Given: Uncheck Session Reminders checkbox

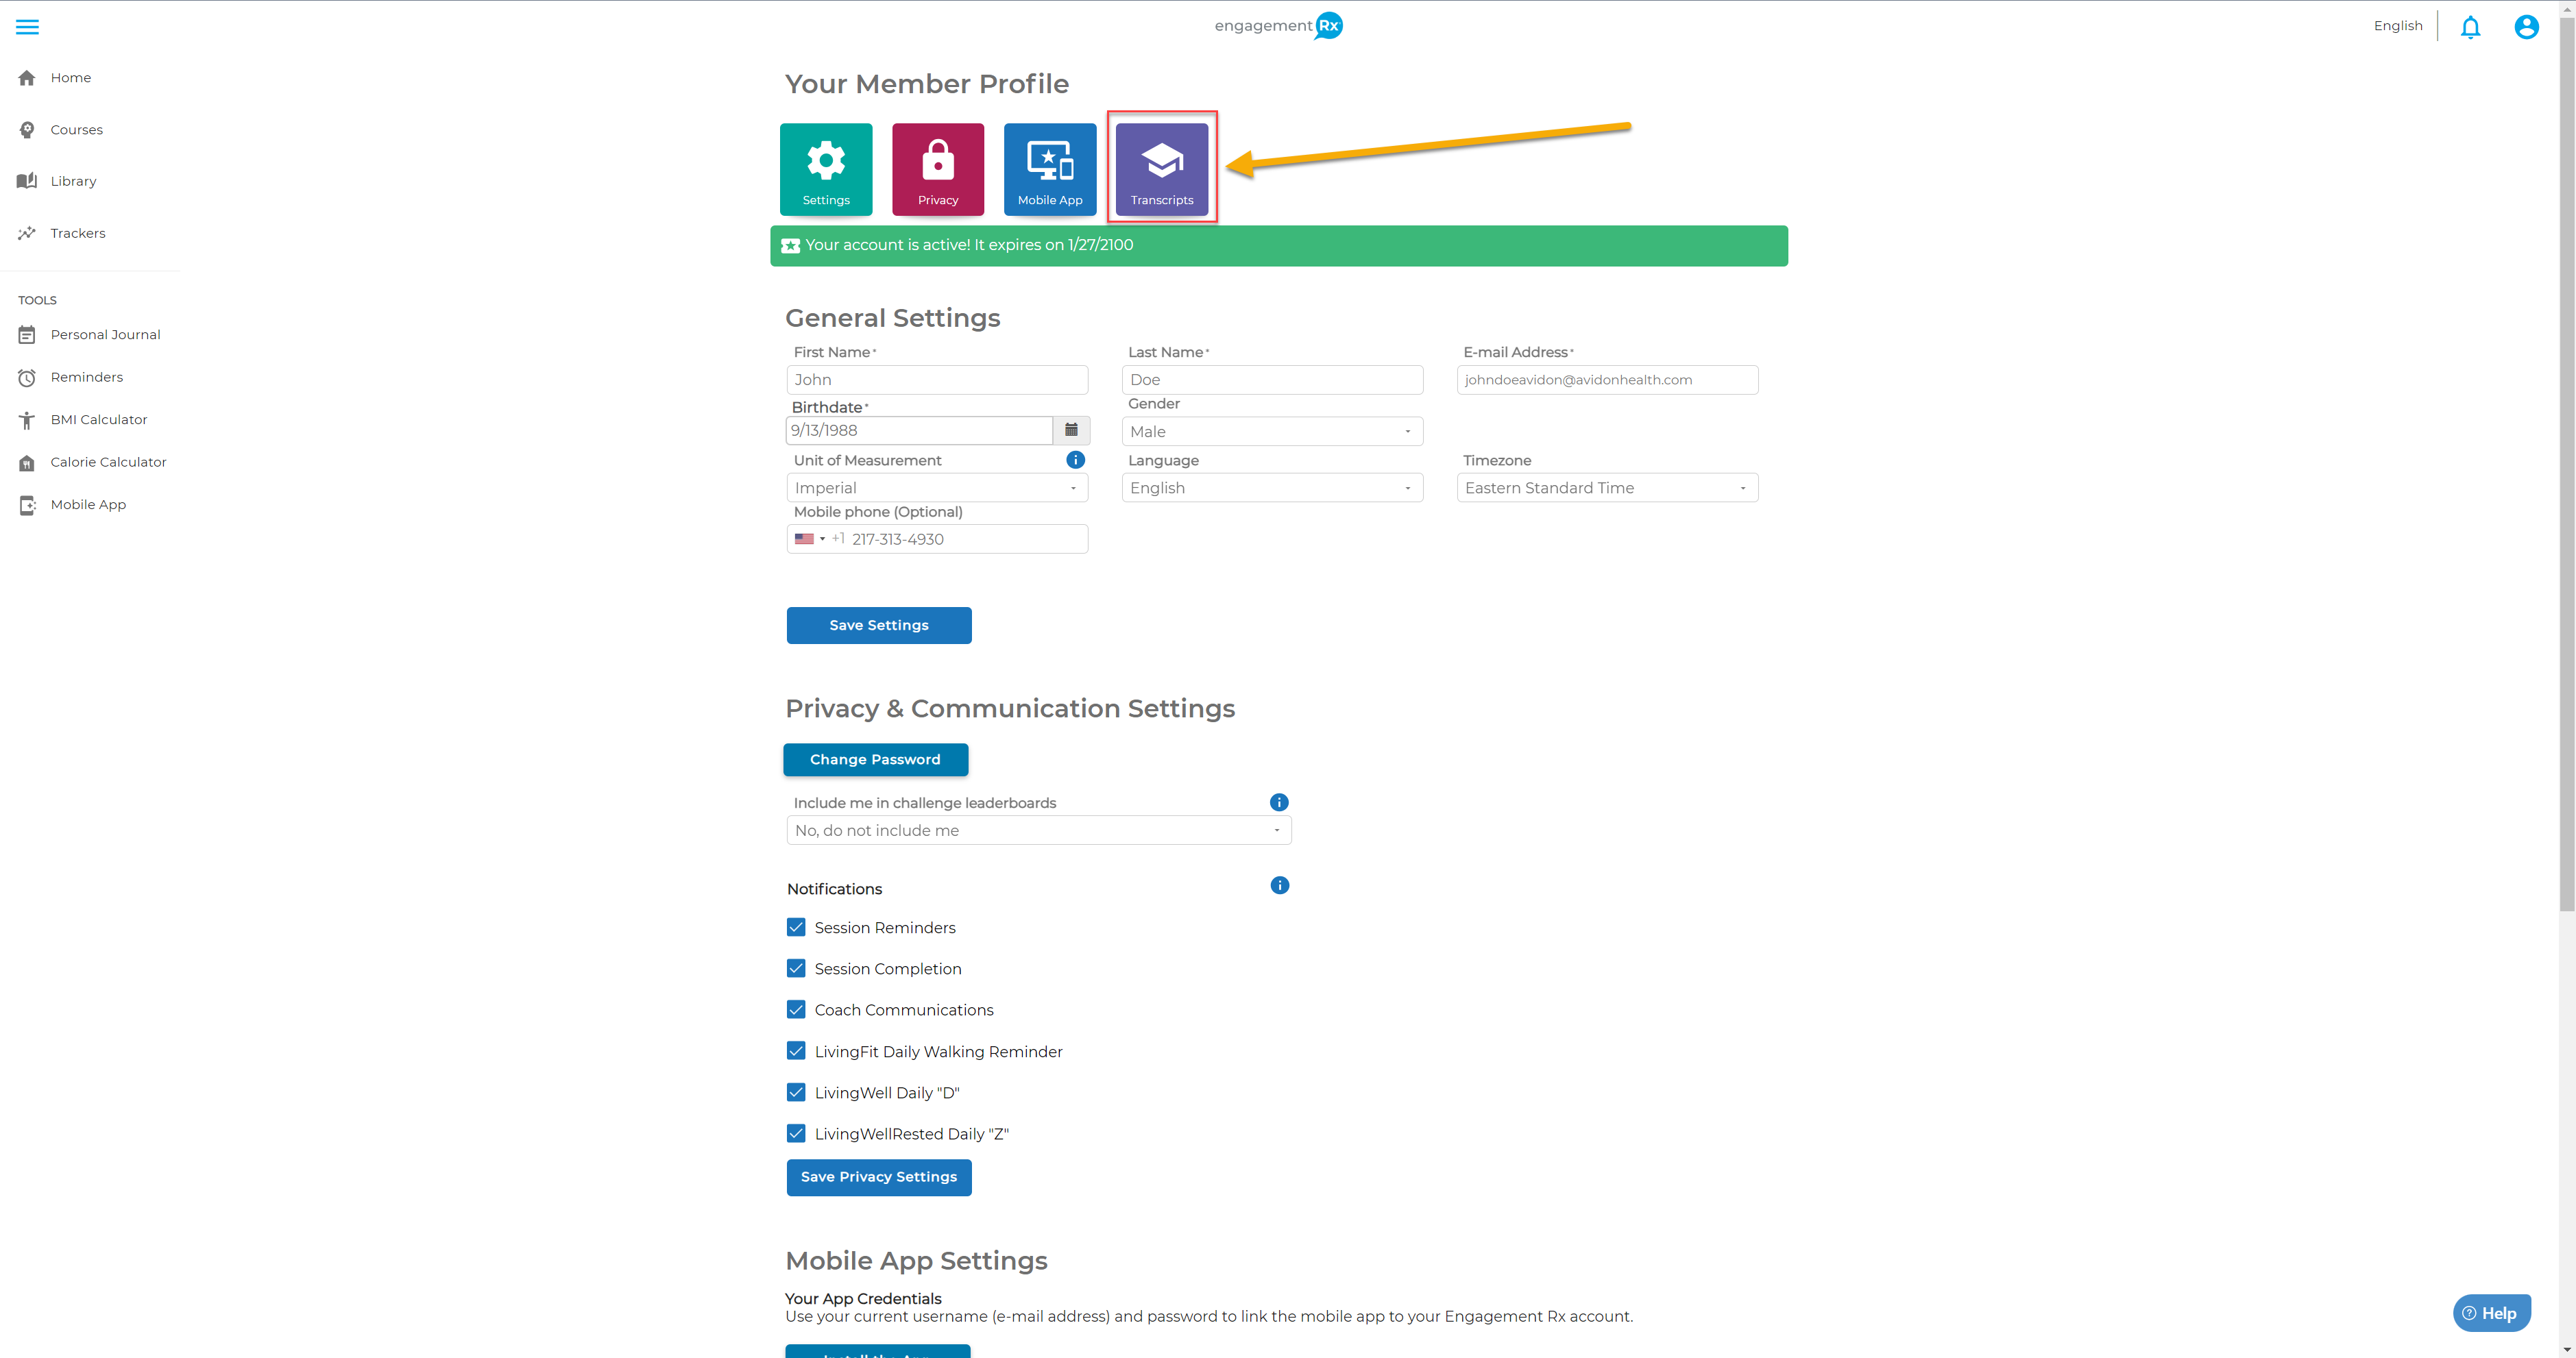Looking at the screenshot, I should pyautogui.click(x=796, y=927).
